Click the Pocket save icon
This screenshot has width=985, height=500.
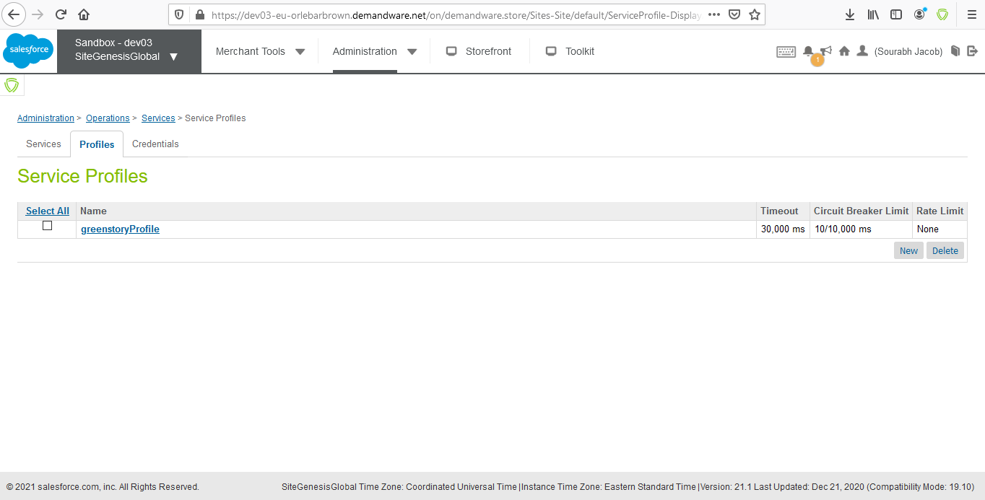pos(734,14)
